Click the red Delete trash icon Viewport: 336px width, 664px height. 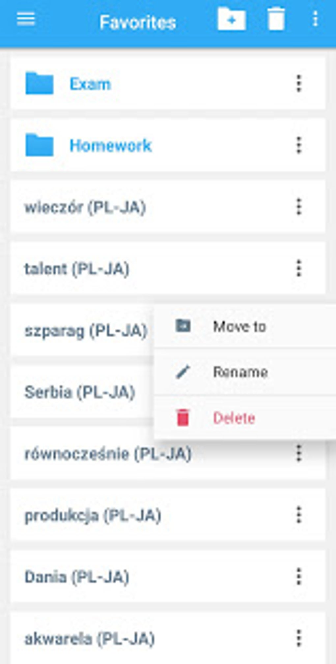tap(183, 418)
